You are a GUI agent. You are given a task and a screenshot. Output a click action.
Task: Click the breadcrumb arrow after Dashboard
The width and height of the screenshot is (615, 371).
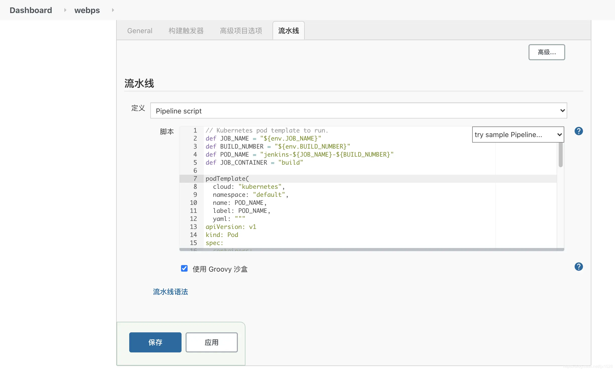pos(65,10)
